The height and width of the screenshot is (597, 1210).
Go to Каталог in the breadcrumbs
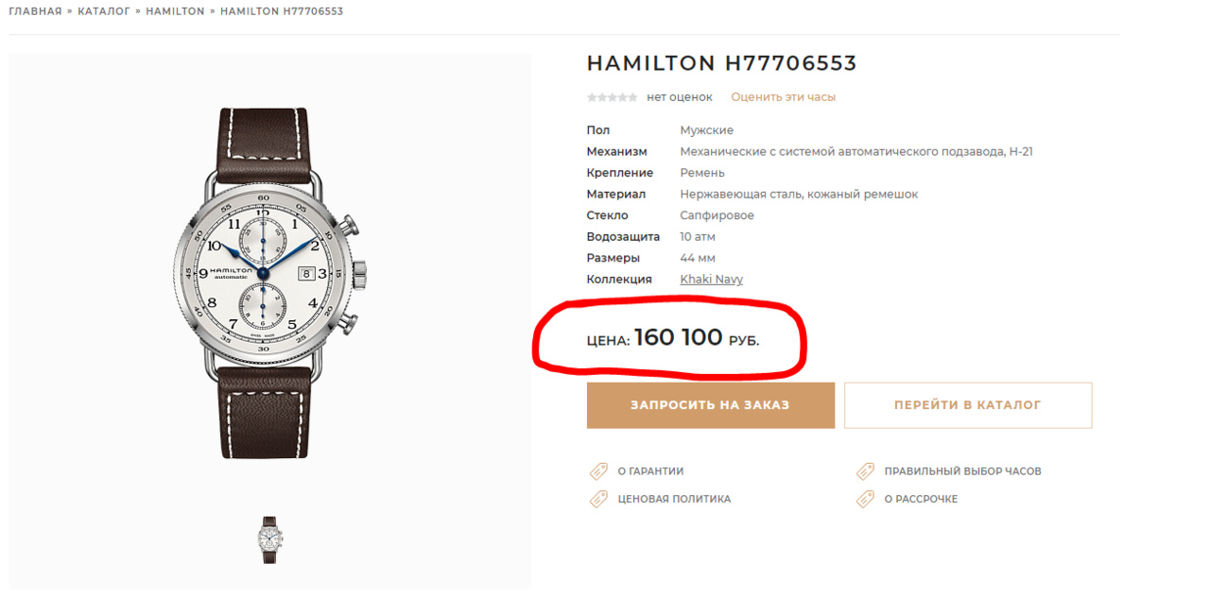pyautogui.click(x=104, y=11)
